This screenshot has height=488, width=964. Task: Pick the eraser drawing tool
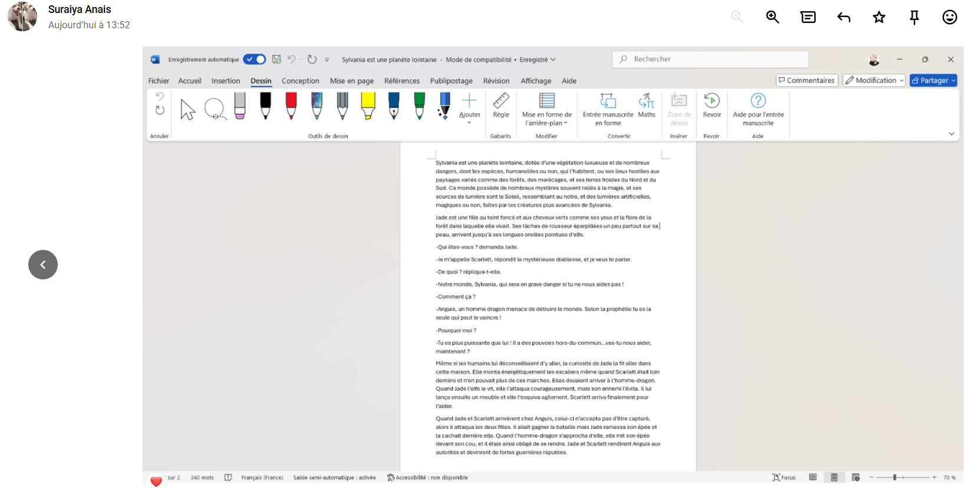[240, 106]
